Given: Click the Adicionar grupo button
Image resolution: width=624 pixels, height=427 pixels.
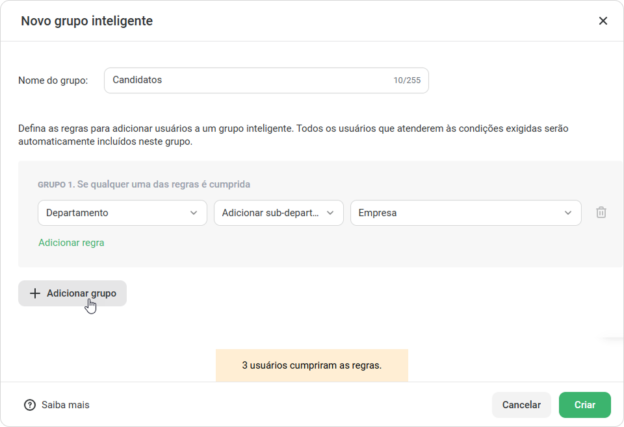Looking at the screenshot, I should (72, 293).
